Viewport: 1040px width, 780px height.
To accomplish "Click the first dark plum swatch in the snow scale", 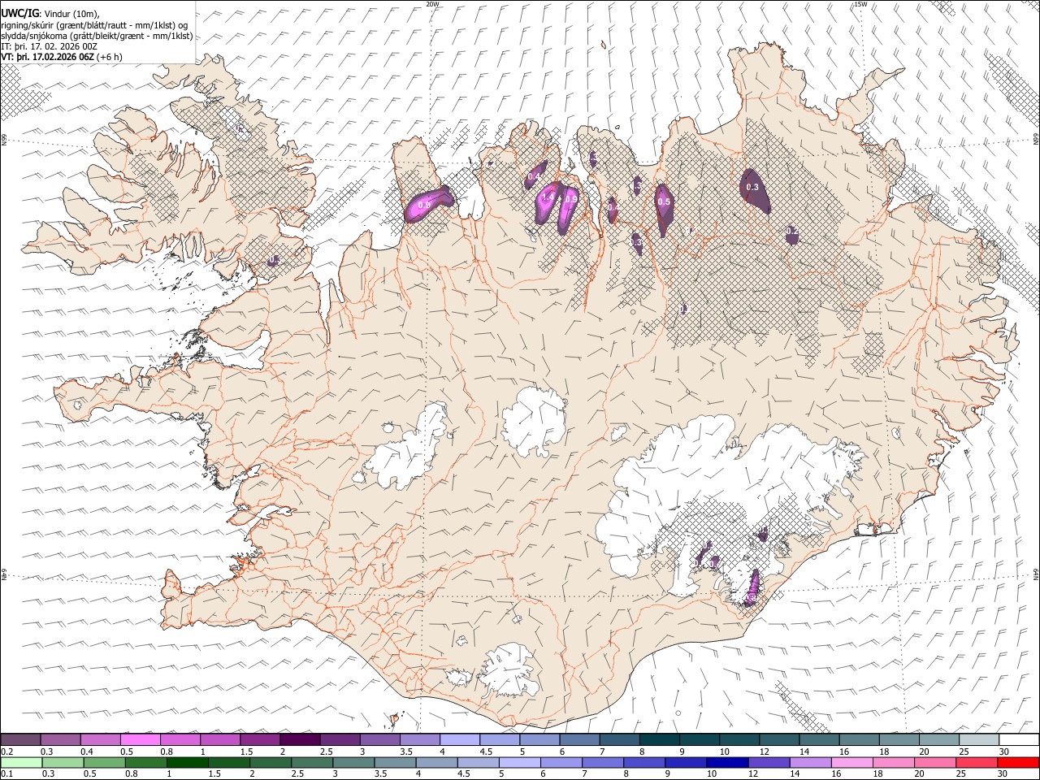I will [21, 740].
